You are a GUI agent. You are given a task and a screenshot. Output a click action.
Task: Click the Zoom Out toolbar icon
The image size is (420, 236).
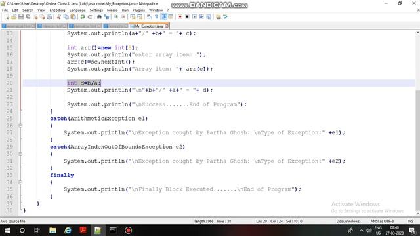[x=123, y=17]
